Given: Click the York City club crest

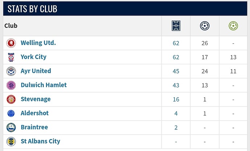Looking at the screenshot, I should 11,57.
